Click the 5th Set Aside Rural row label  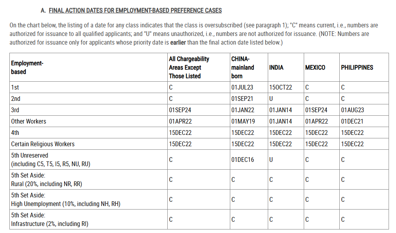pos(47,179)
